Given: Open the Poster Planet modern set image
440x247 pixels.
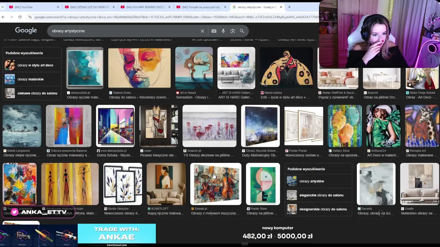Looking at the screenshot, I should click(304, 126).
